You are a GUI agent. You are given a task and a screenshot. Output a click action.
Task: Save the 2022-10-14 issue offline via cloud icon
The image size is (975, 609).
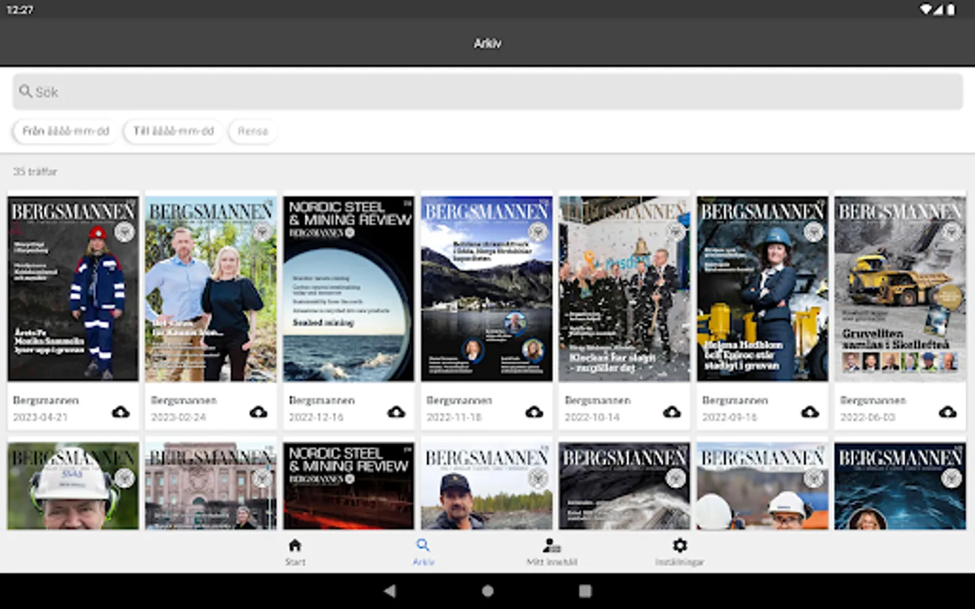(x=672, y=412)
